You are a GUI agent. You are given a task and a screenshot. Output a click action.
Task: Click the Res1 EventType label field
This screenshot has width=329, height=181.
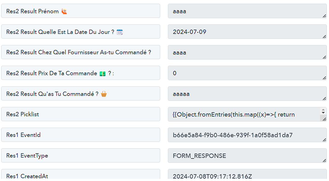pyautogui.click(x=81, y=155)
